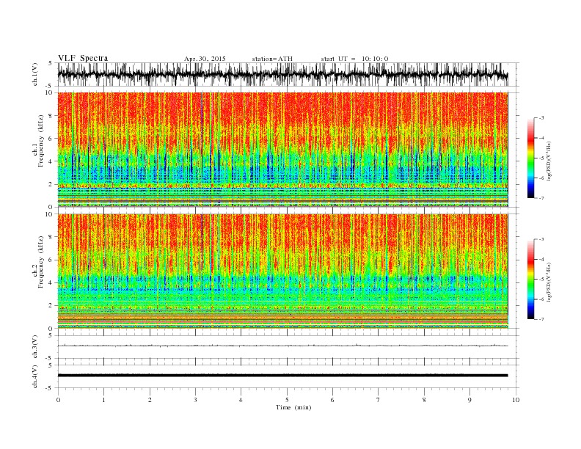Select the "start UT = 10:10:0" text
Image resolution: width=581 pixels, height=449 pixels.
354,59
